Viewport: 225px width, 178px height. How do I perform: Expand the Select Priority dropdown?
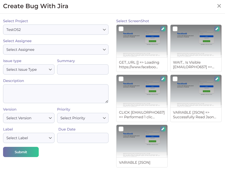point(83,118)
